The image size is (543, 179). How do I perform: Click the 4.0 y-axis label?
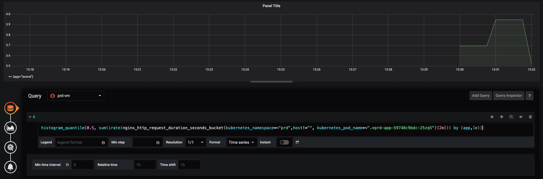[x=8, y=14]
